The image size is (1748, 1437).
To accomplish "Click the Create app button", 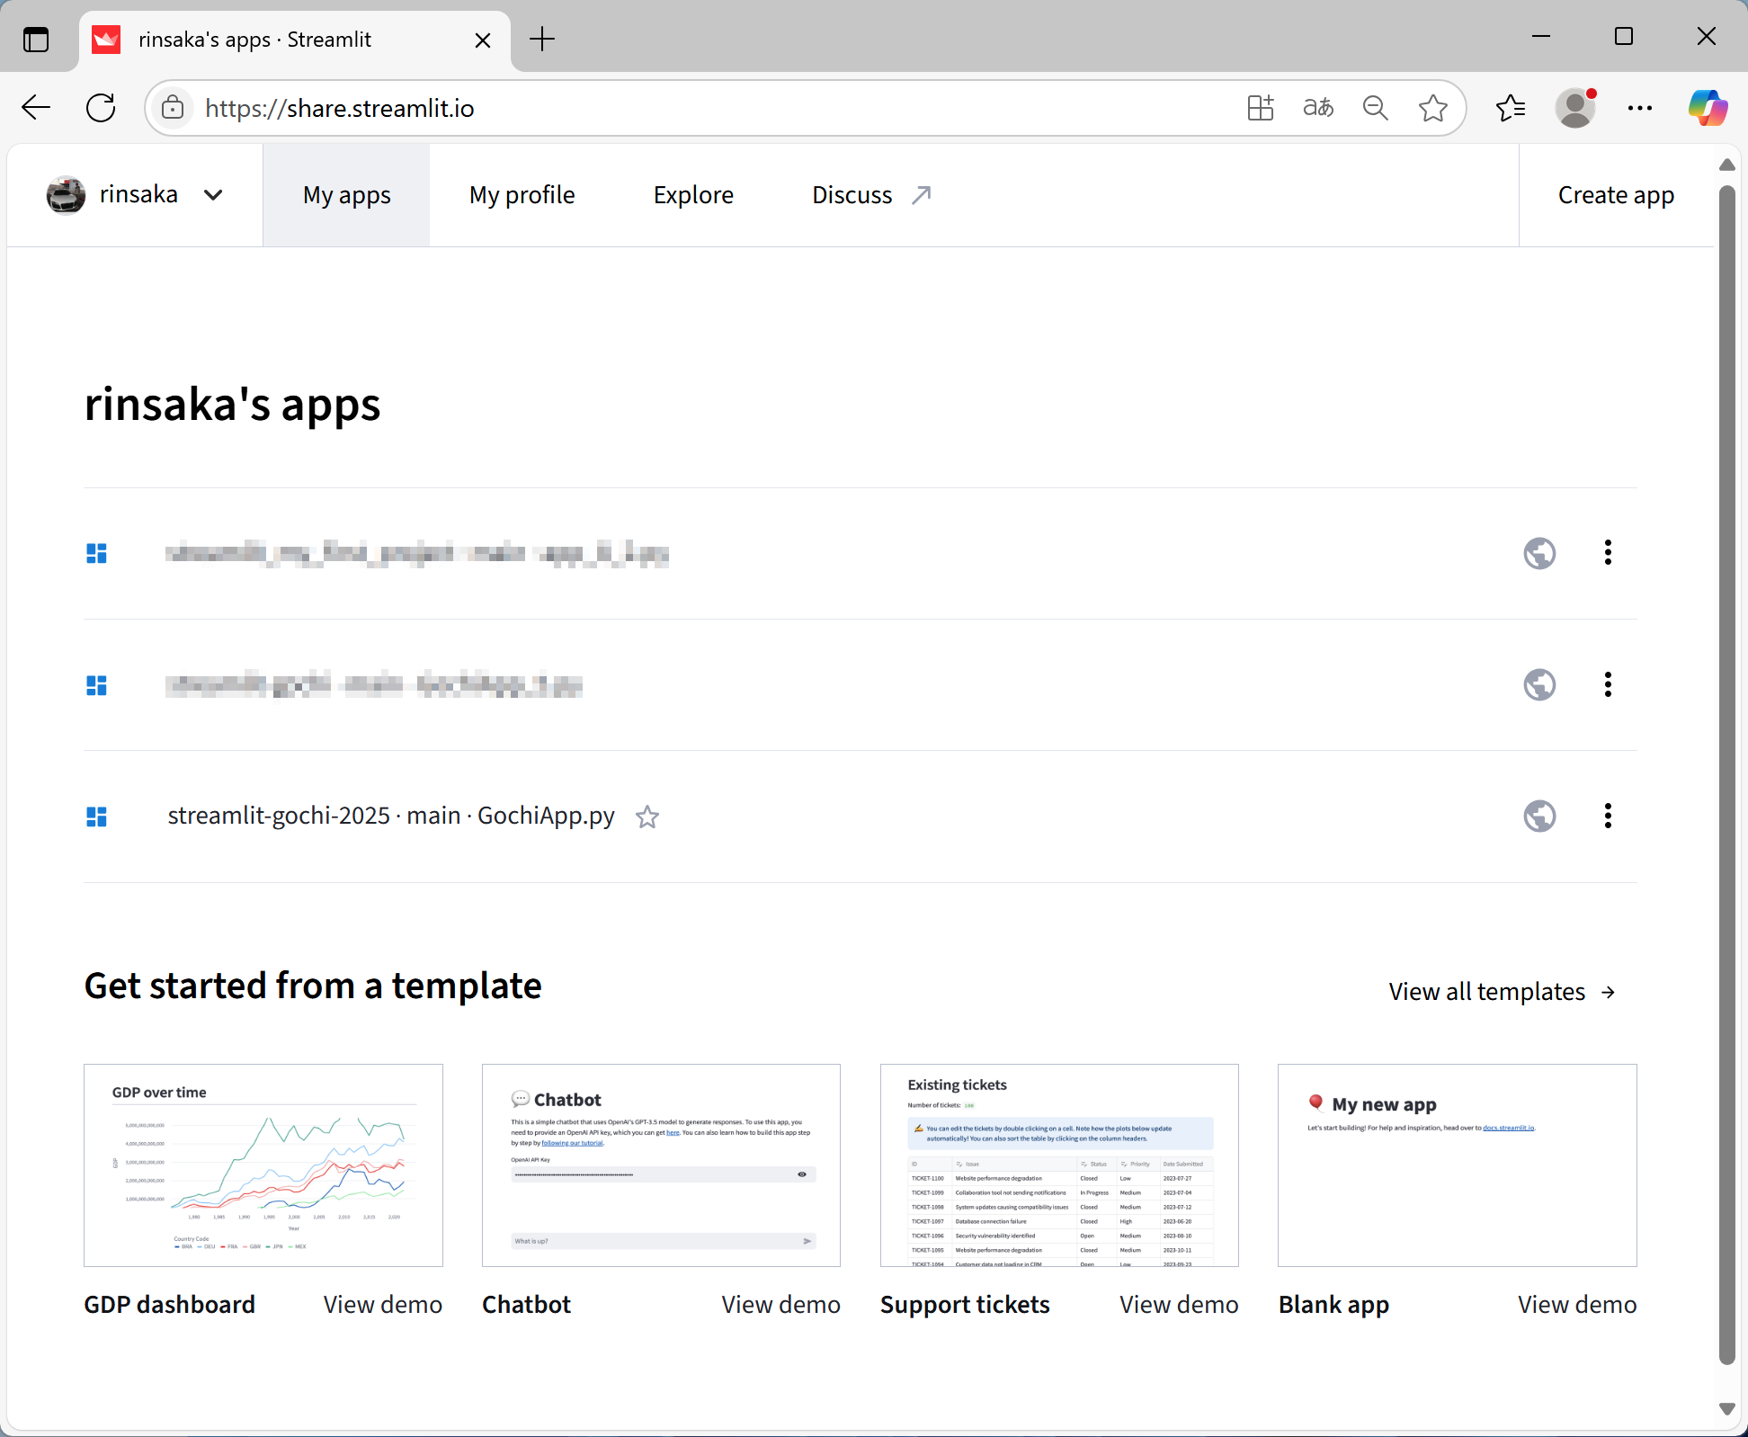I will 1616,195.
